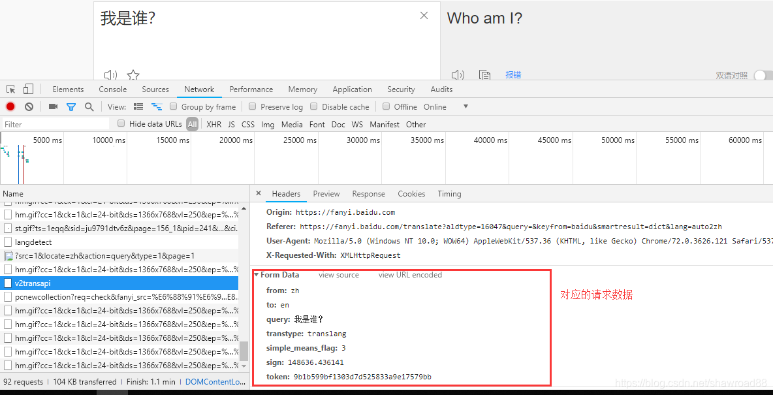Filter requests by Img
Image resolution: width=773 pixels, height=395 pixels.
click(268, 124)
